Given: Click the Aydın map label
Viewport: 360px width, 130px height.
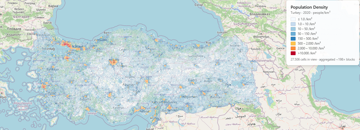Looking at the screenshot, I should pyautogui.click(x=52, y=93).
